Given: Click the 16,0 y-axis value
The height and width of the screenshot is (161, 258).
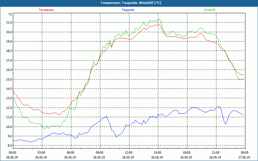Looking at the screenshot, I should pos(9,70).
